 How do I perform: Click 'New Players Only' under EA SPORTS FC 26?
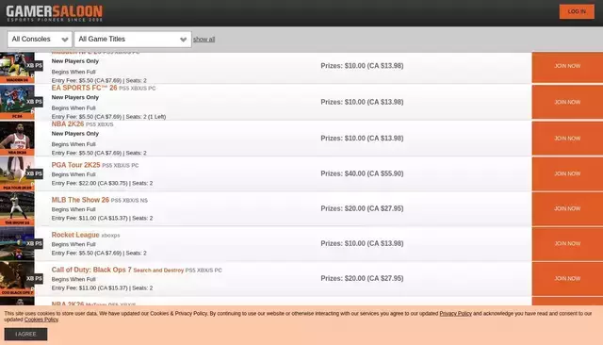pos(75,97)
